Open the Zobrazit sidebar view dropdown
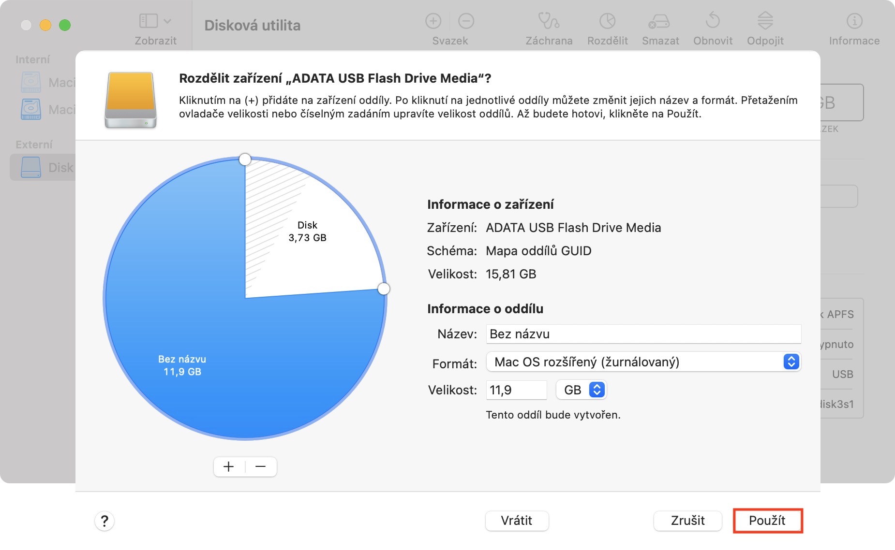 click(155, 21)
